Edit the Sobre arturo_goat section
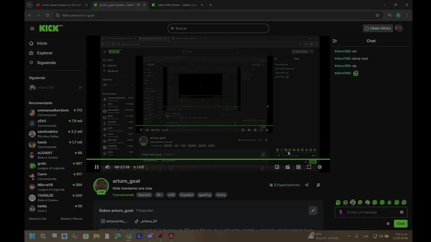The height and width of the screenshot is (242, 431). point(313,211)
